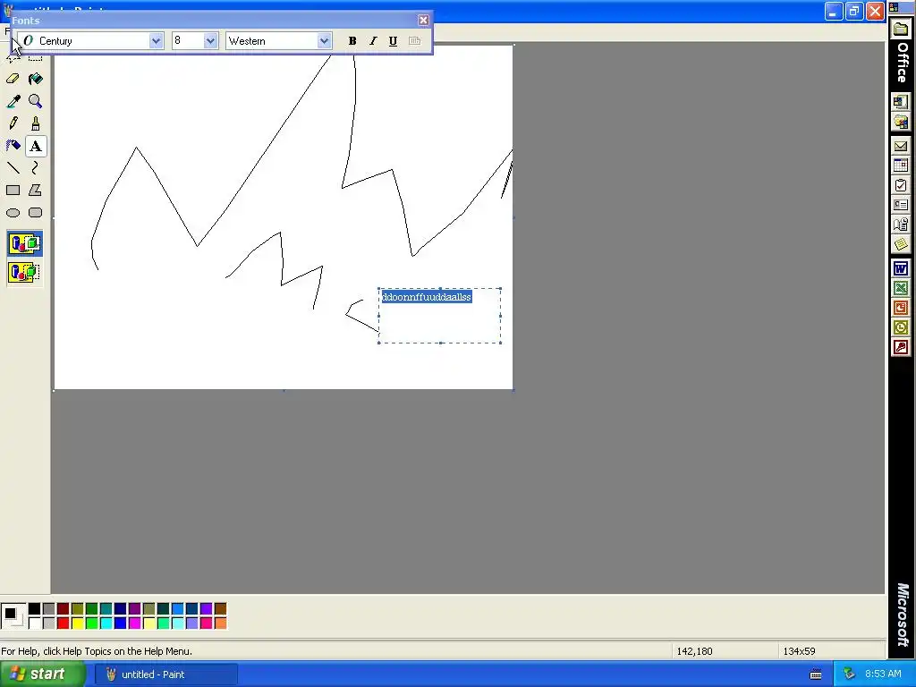Image resolution: width=916 pixels, height=687 pixels.
Task: Open Microsoft Access from Office bar
Action: [x=901, y=348]
